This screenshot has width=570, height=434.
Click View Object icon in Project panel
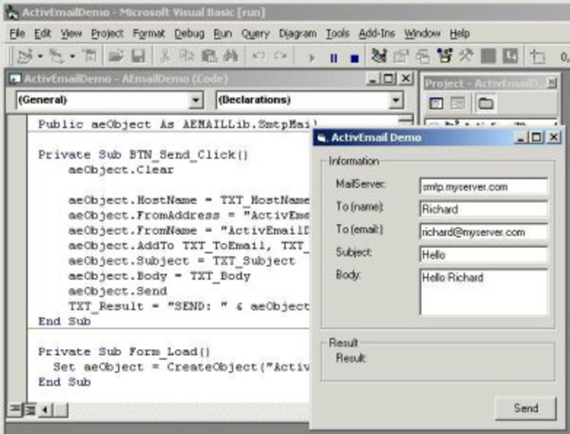(x=458, y=103)
